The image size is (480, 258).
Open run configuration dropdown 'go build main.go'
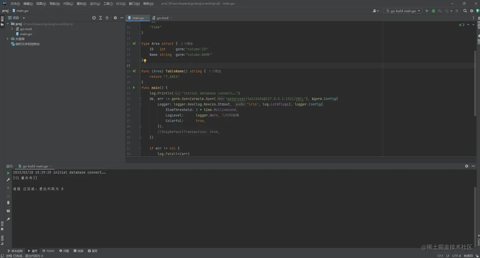point(403,11)
